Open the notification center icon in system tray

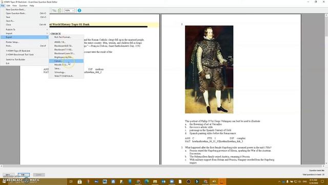point(322,181)
